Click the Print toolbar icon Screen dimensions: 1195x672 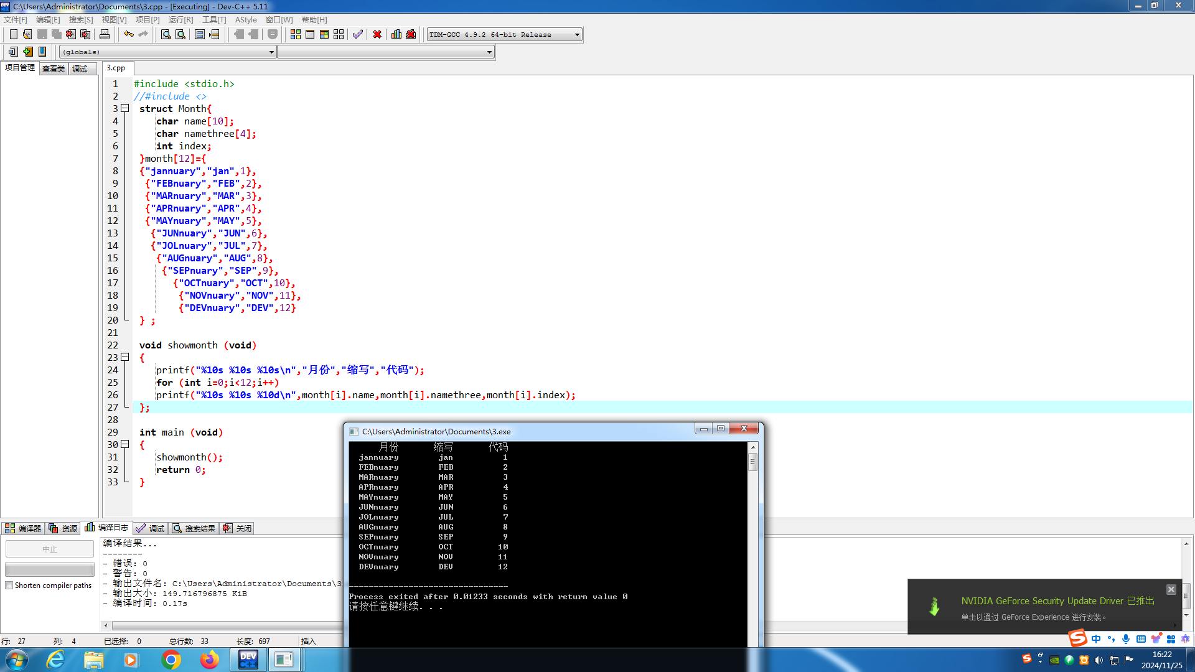point(105,34)
